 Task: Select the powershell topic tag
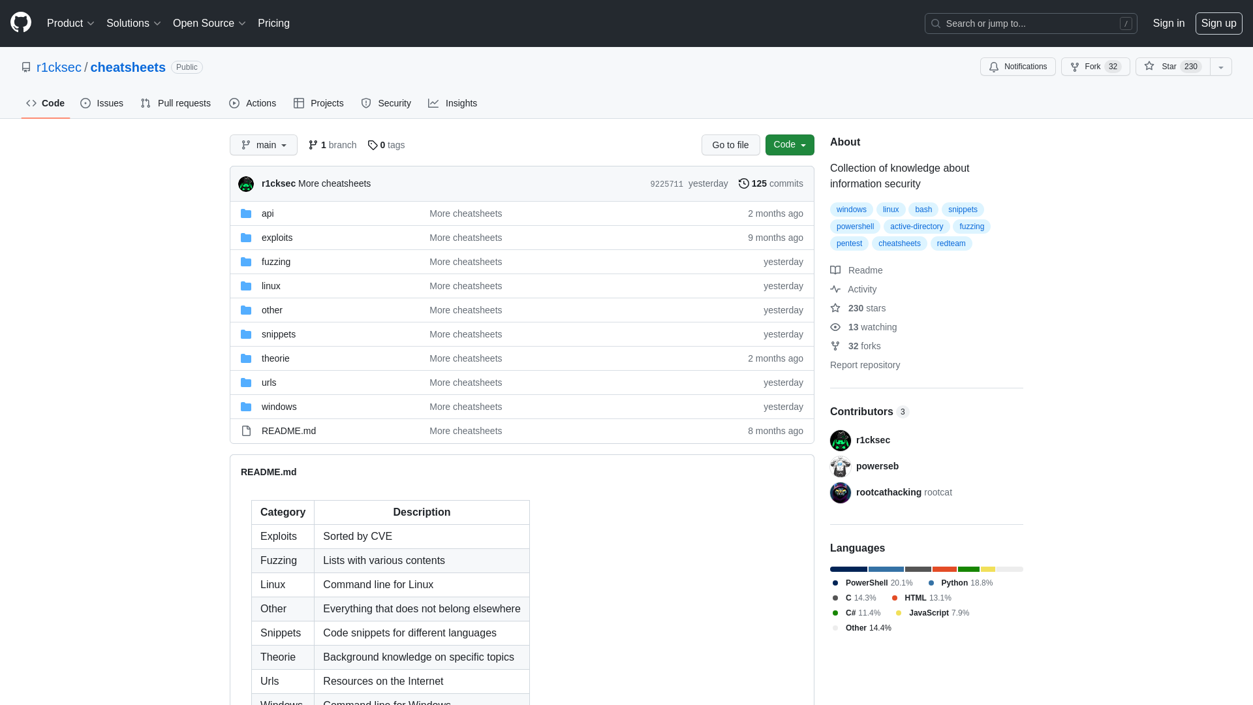pos(855,227)
